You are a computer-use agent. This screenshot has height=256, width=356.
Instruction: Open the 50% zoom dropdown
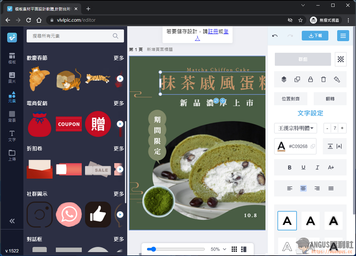pos(218,249)
